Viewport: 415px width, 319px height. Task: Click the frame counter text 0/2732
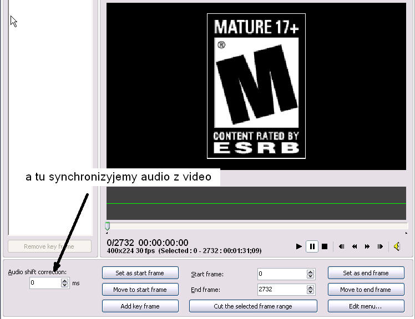coord(120,243)
